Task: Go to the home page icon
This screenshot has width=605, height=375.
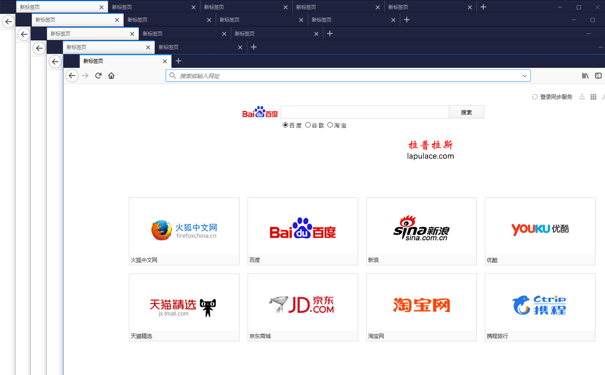Action: (111, 75)
